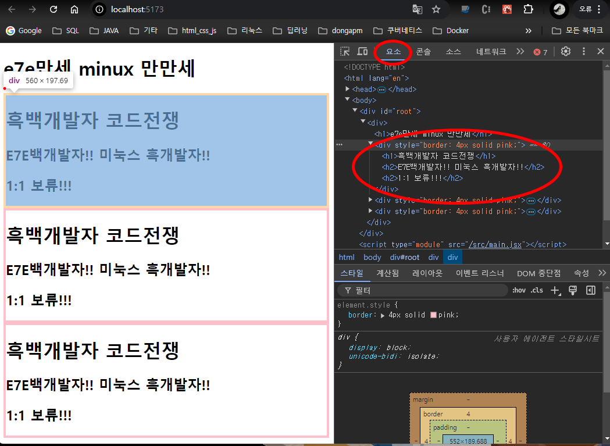Open the 기타 bookmark folder
Screen dimensions: 610x446
coord(144,31)
